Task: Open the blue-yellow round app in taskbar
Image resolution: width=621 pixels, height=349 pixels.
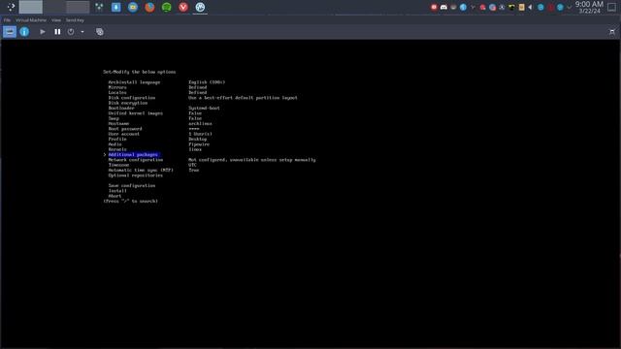Action: pyautogui.click(x=133, y=7)
